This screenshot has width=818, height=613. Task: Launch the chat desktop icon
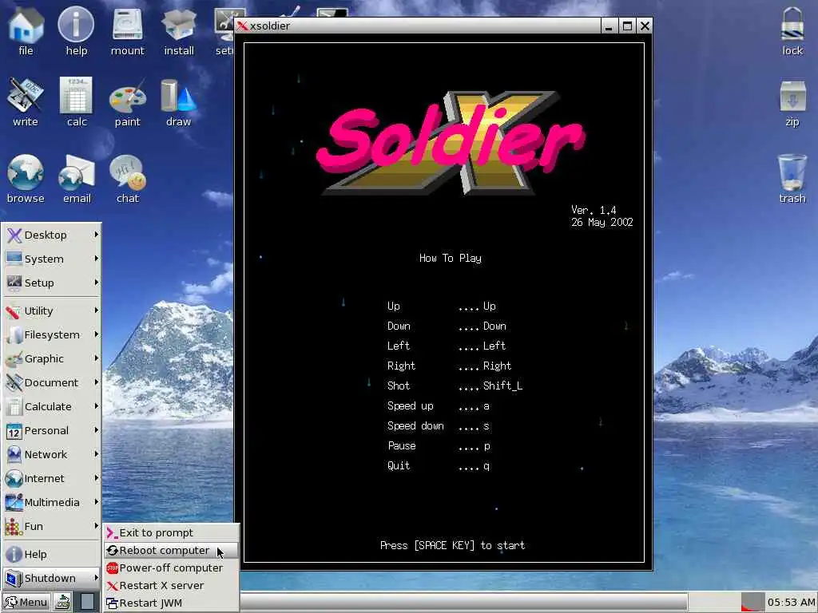[127, 179]
